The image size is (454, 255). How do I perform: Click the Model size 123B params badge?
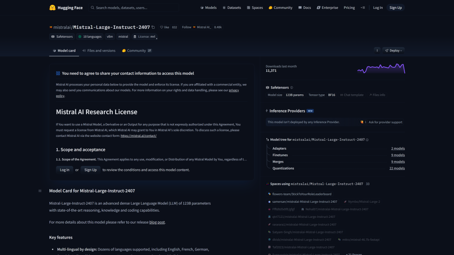286,95
